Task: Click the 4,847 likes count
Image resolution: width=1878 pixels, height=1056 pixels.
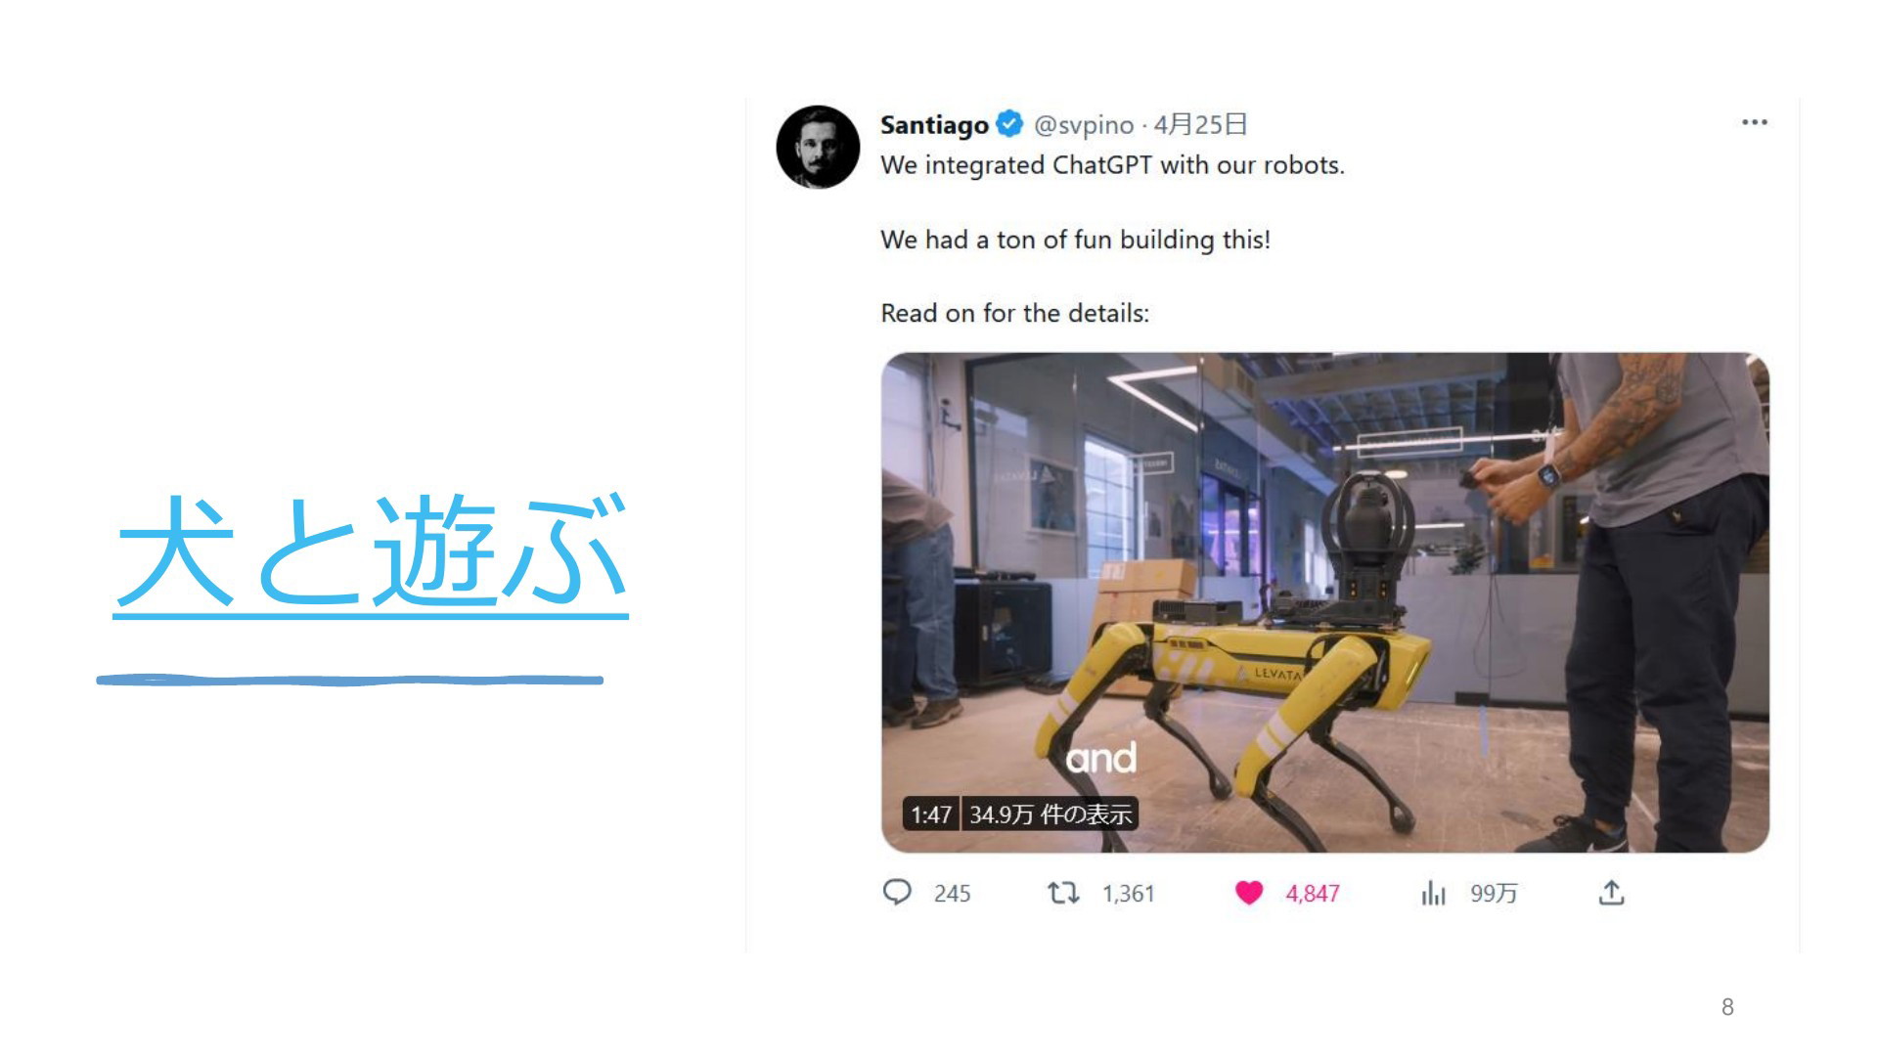Action: click(1313, 894)
